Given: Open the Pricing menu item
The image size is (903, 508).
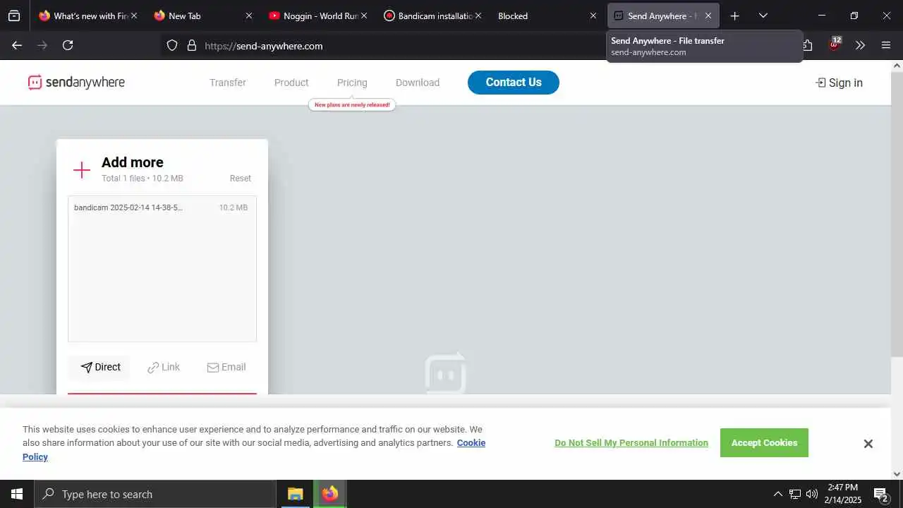Looking at the screenshot, I should (352, 83).
